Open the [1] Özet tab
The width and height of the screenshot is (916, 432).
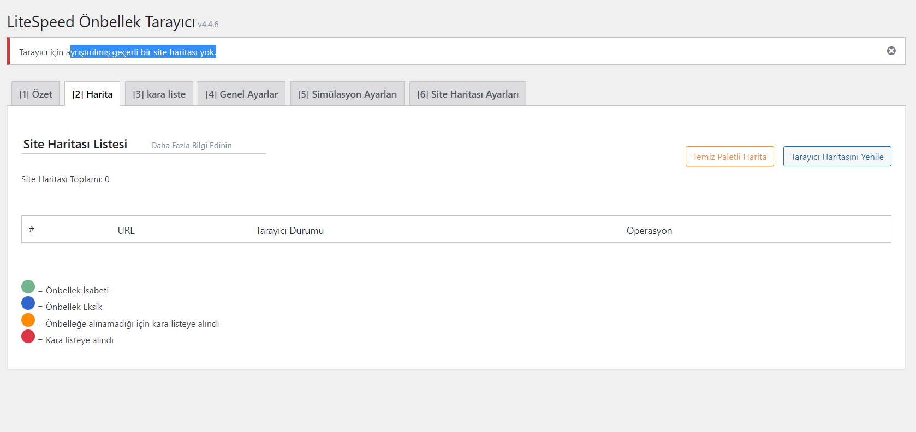[x=35, y=94]
